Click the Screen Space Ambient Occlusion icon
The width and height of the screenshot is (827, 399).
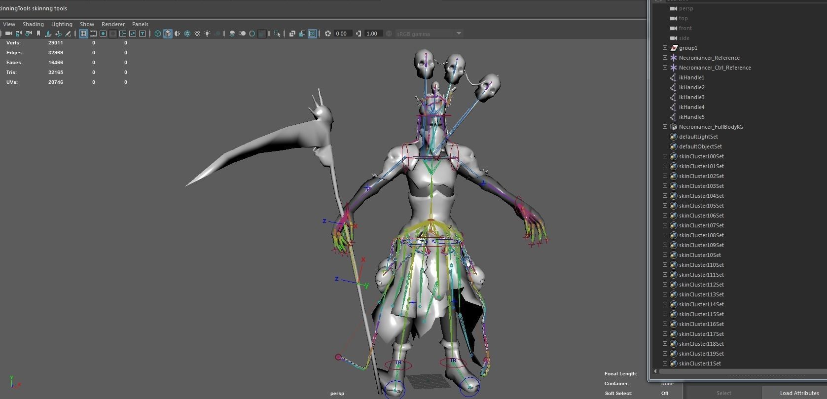coord(232,34)
